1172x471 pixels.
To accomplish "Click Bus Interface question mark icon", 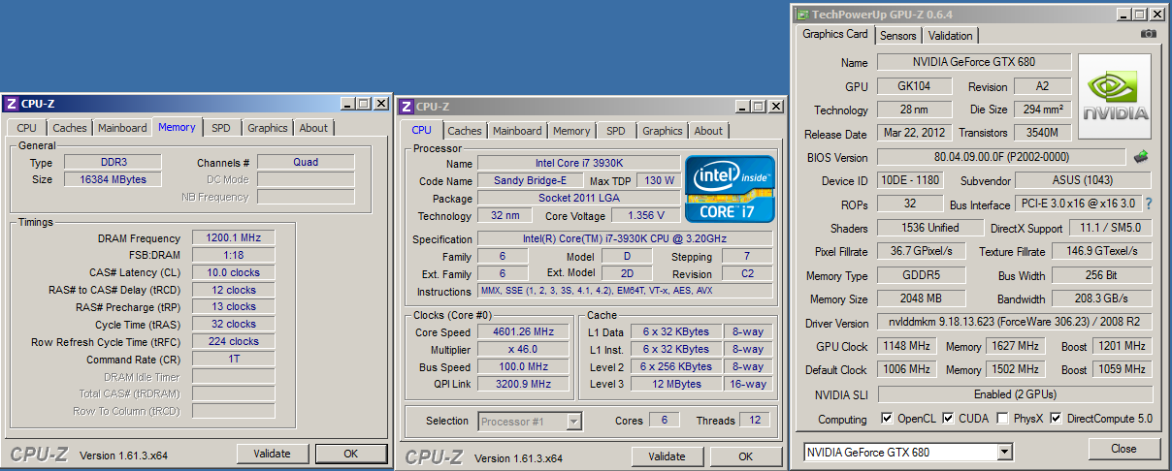I will tap(1149, 204).
